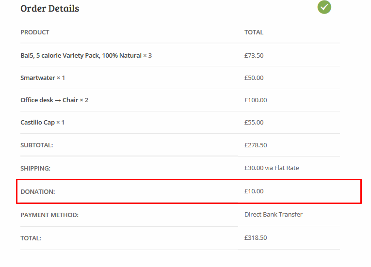
Task: Click the SUBTOTAL row label
Action: [36, 145]
